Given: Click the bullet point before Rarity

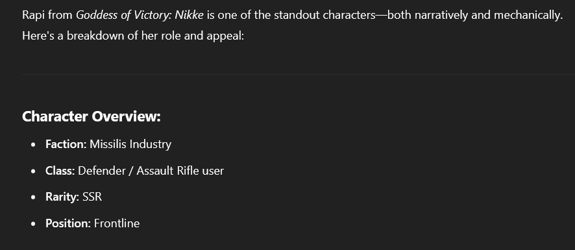Looking at the screenshot, I should 34,198.
